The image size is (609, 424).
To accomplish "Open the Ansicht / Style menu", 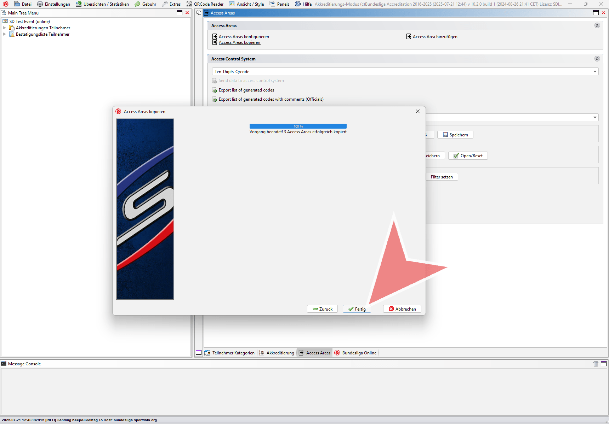I will pyautogui.click(x=246, y=4).
